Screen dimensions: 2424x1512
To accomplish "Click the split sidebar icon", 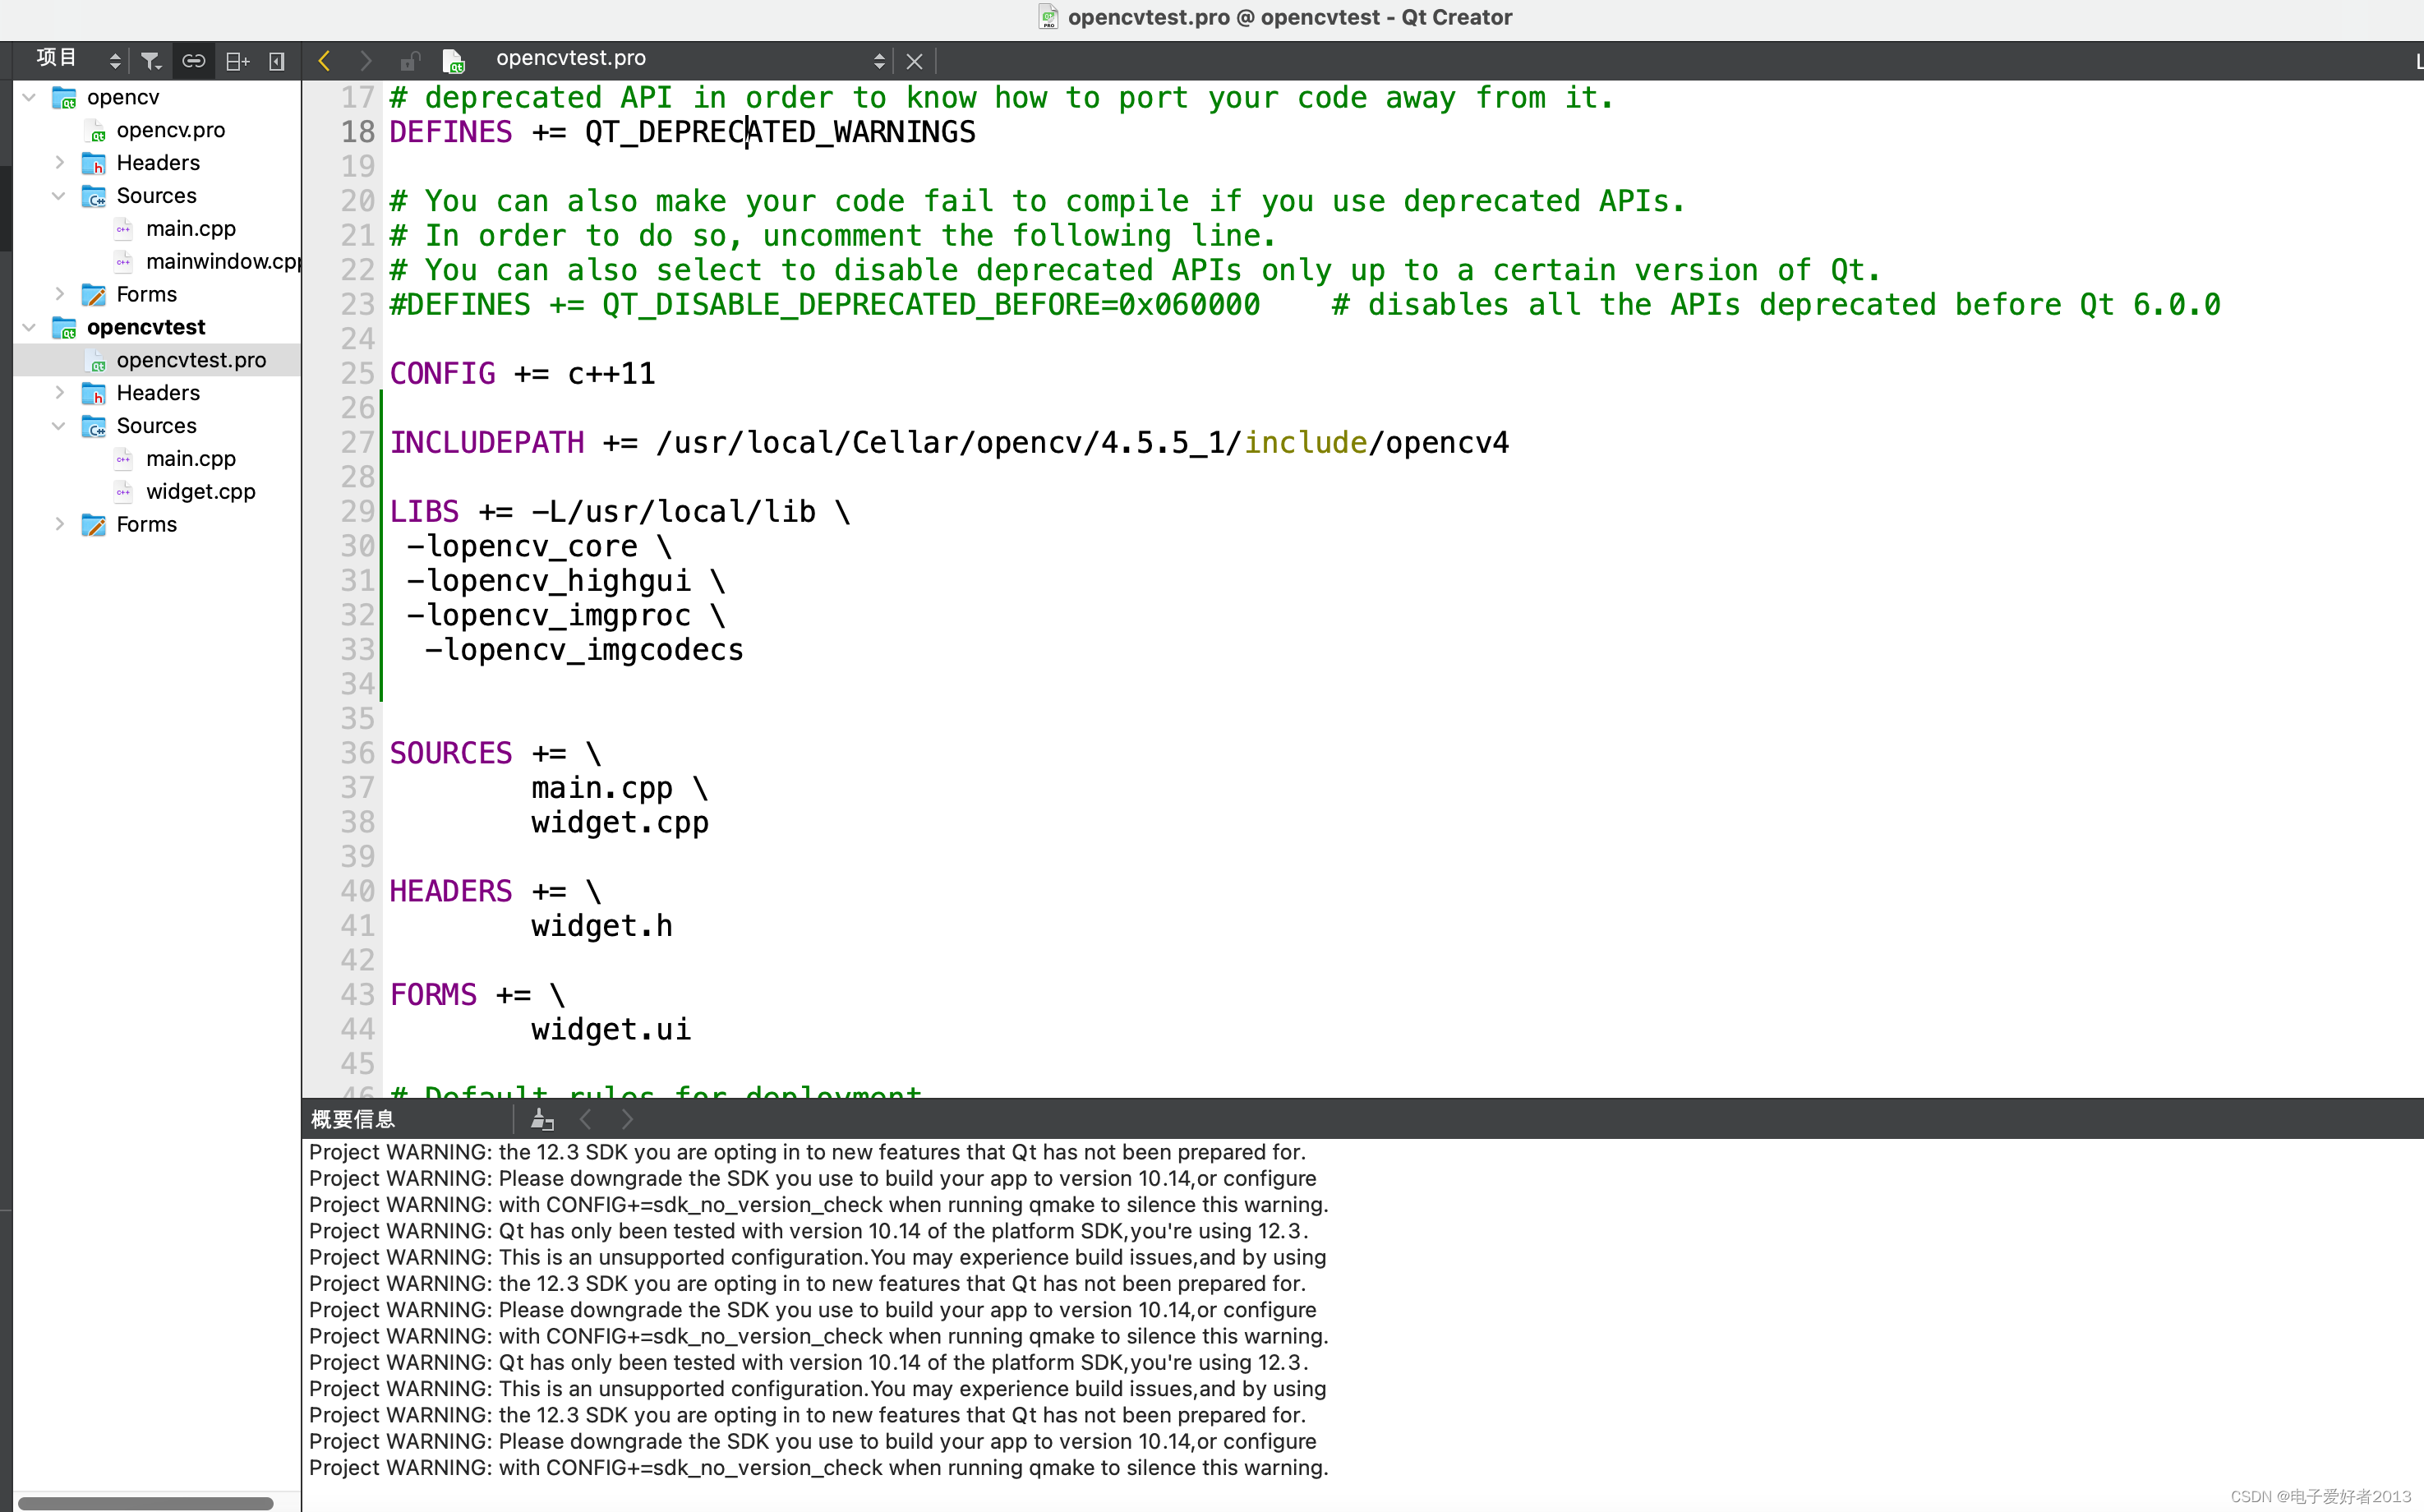I will (237, 61).
